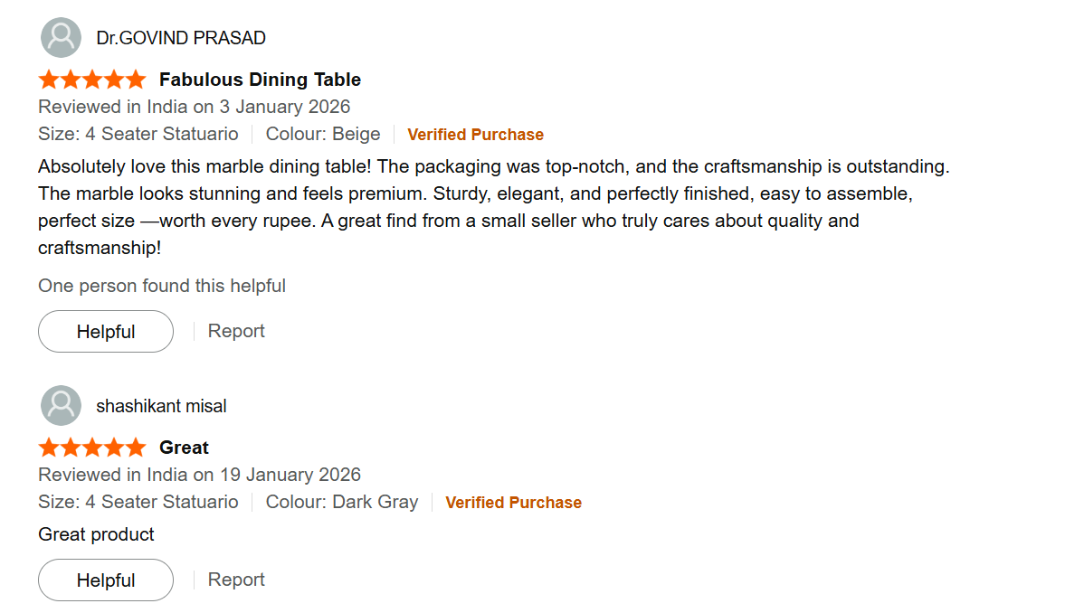
Task: Open the "Fabulous Dining Table" review title
Action: tap(260, 80)
